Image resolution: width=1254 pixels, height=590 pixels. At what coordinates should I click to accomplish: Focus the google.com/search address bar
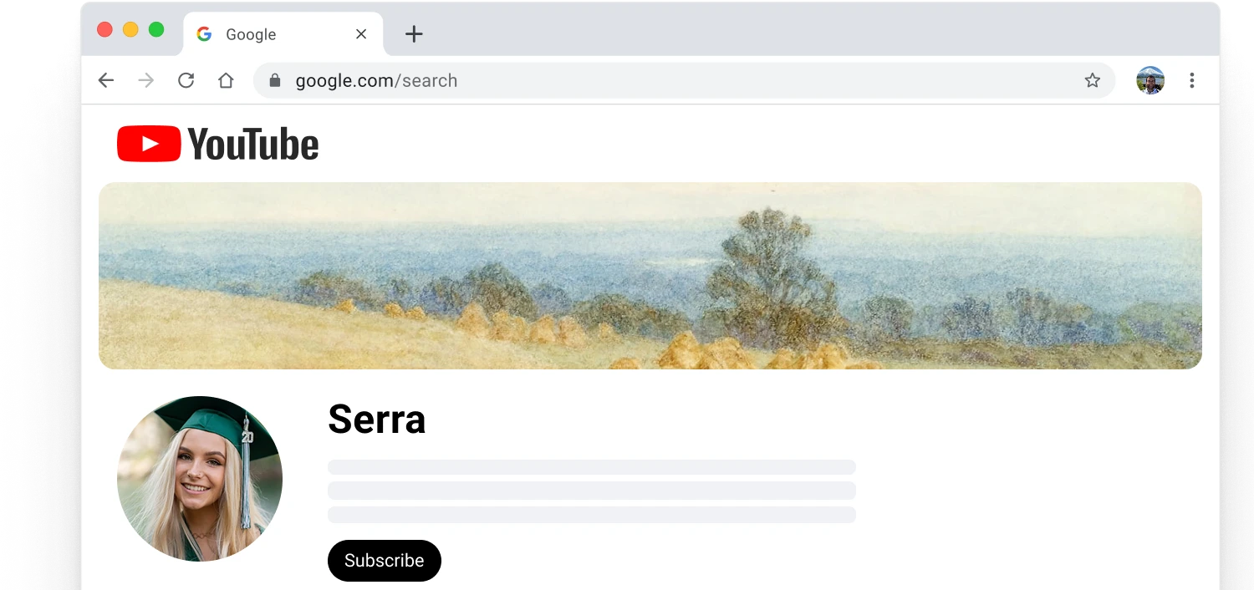click(585, 80)
